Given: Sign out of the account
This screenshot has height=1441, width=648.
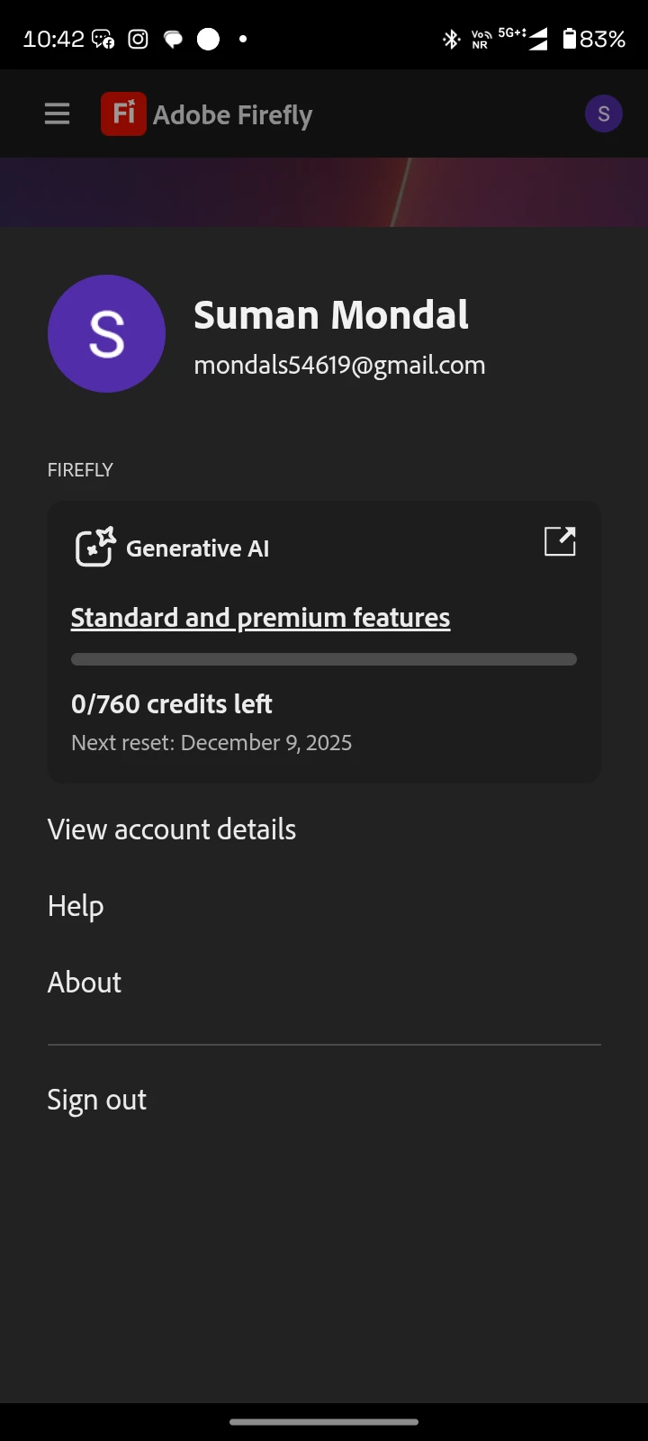Looking at the screenshot, I should coord(97,1100).
